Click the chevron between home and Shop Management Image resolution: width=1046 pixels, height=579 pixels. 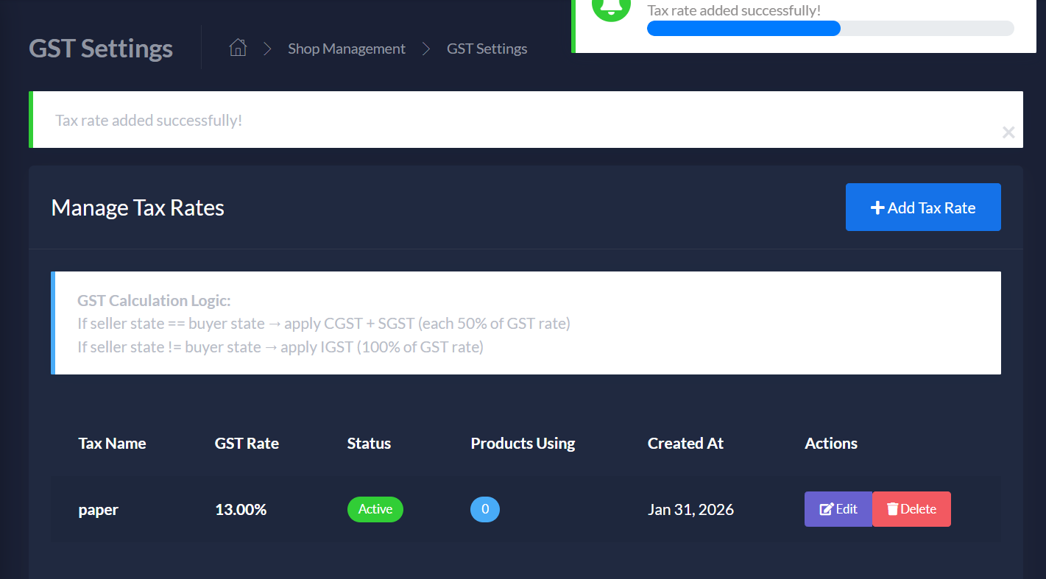[267, 48]
